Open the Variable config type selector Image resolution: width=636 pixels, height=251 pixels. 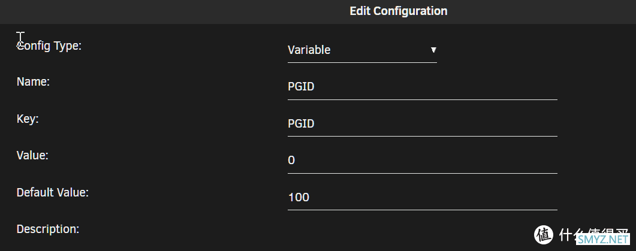point(362,50)
